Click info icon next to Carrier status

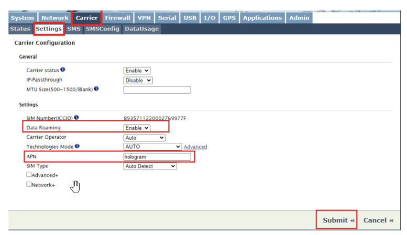click(63, 70)
